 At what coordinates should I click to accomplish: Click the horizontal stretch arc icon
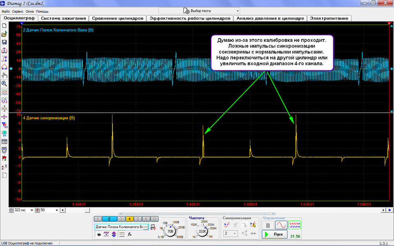(4, 67)
